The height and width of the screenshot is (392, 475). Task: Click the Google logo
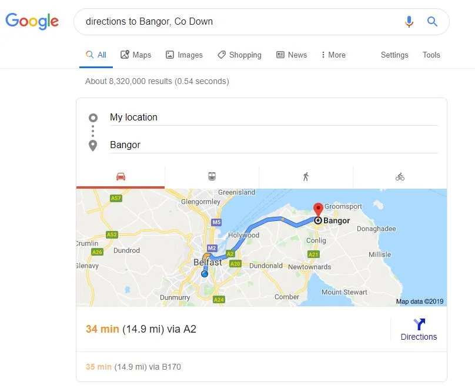[32, 21]
